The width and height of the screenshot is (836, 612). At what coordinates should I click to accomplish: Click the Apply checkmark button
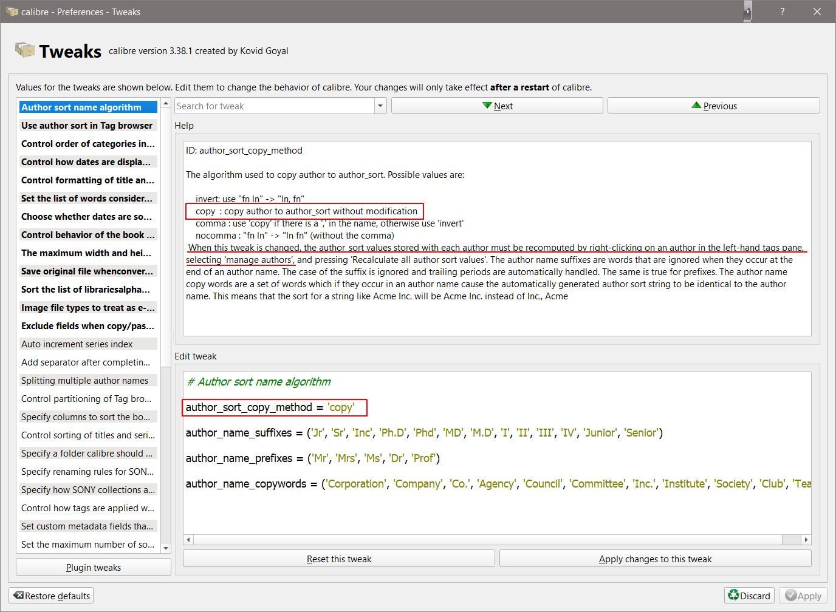(x=803, y=596)
